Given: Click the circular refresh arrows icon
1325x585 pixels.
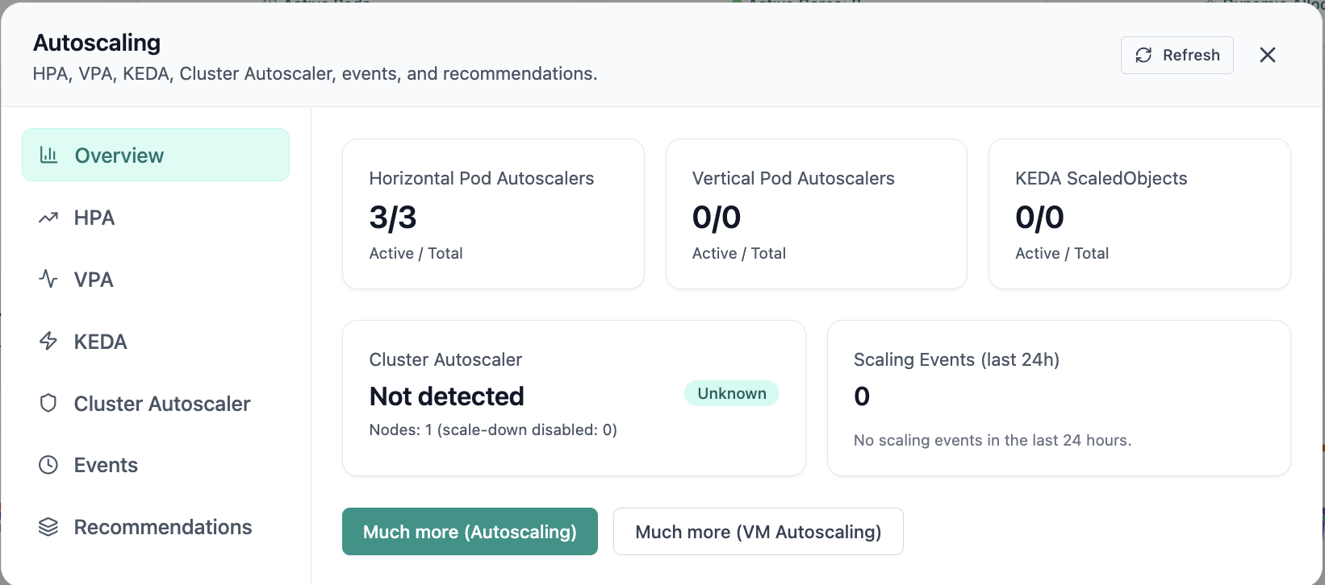Looking at the screenshot, I should [1143, 55].
